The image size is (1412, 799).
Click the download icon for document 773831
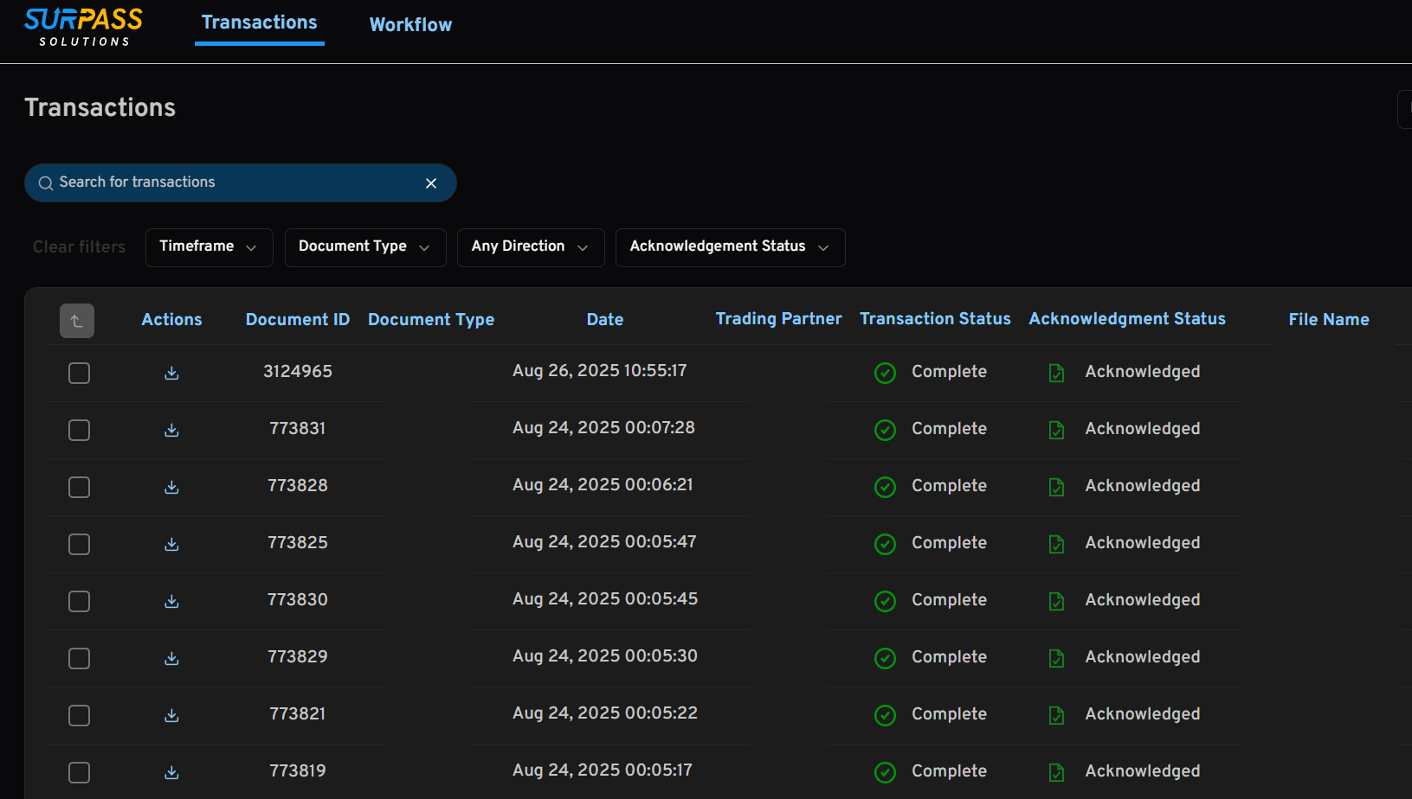point(171,430)
